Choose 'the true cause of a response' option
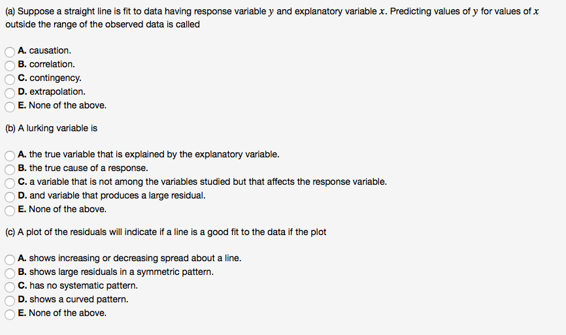 pos(10,170)
